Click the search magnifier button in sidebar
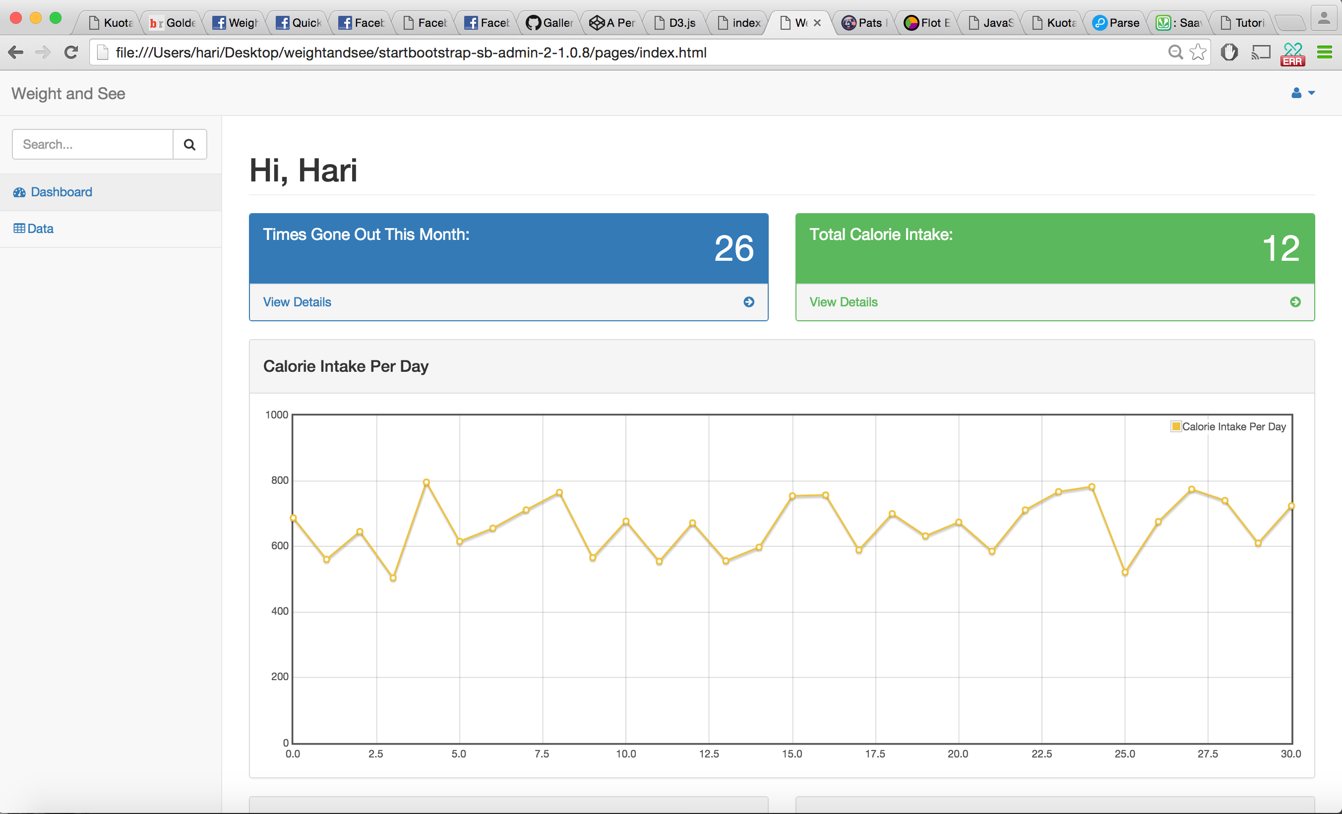The width and height of the screenshot is (1342, 814). 189,144
